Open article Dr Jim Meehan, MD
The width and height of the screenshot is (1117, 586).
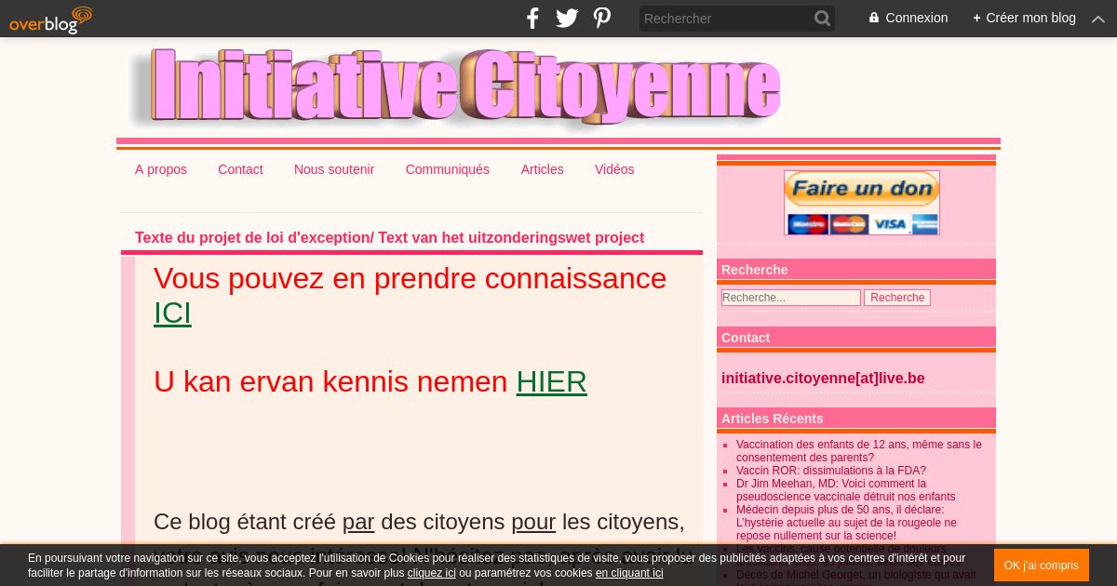point(845,490)
